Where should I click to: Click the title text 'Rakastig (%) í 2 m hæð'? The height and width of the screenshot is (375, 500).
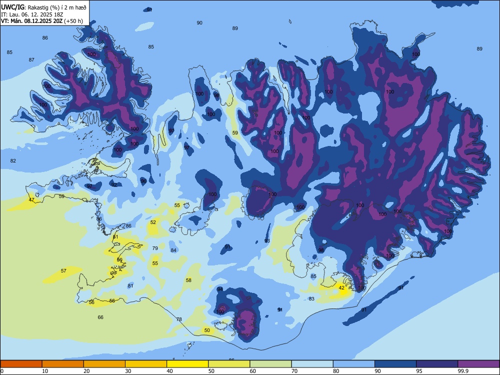(57, 7)
